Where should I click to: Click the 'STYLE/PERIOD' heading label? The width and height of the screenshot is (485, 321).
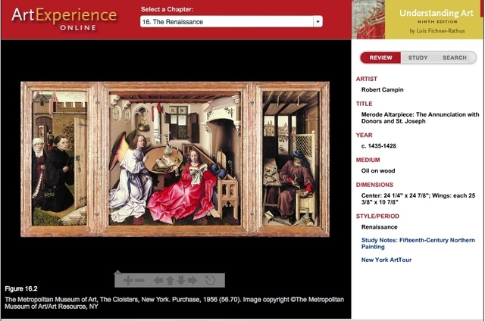pos(377,216)
